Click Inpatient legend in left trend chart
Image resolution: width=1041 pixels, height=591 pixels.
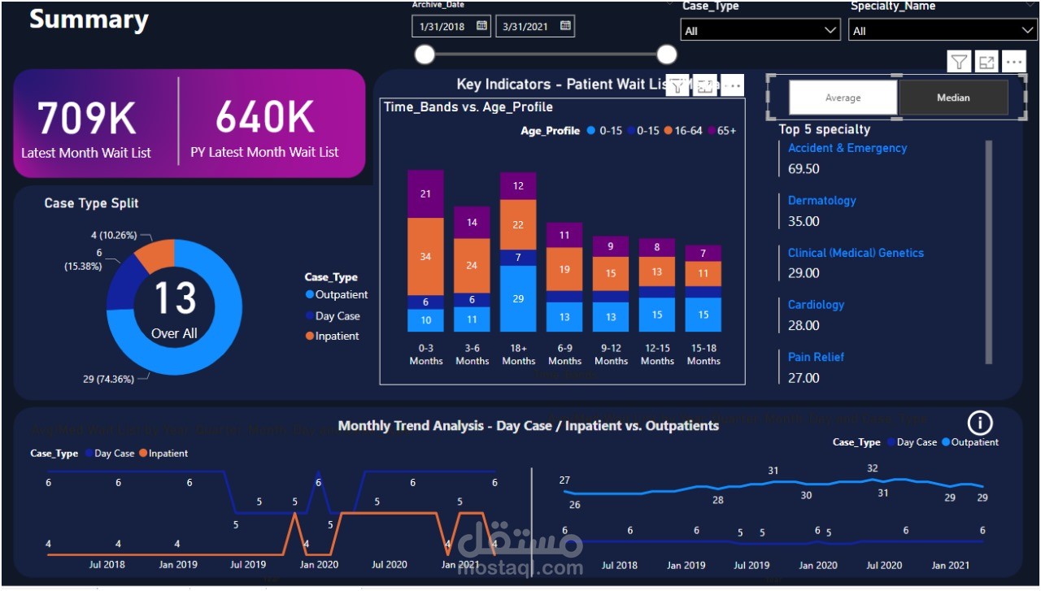tap(163, 454)
